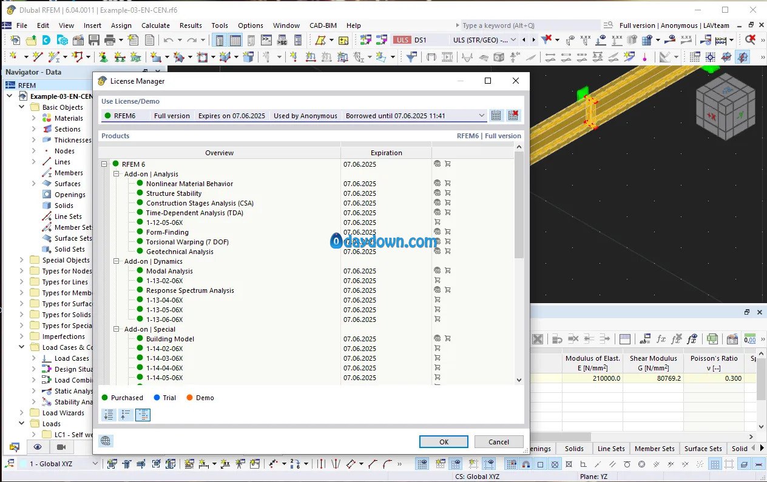
Task: Open the CAD-BIM menu
Action: 323,25
